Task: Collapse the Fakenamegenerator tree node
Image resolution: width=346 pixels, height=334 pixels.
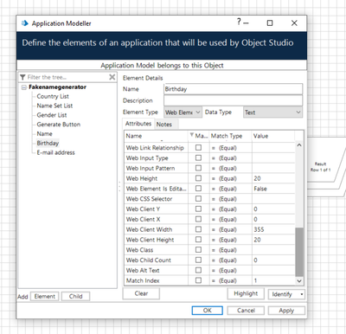Action: [24, 87]
